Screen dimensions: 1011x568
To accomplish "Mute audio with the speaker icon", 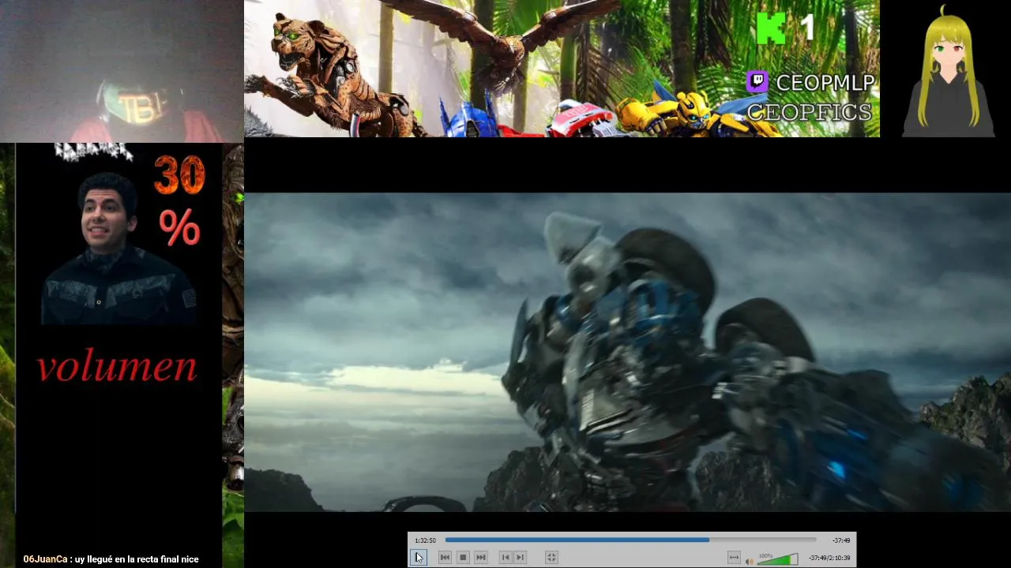I will [x=750, y=560].
